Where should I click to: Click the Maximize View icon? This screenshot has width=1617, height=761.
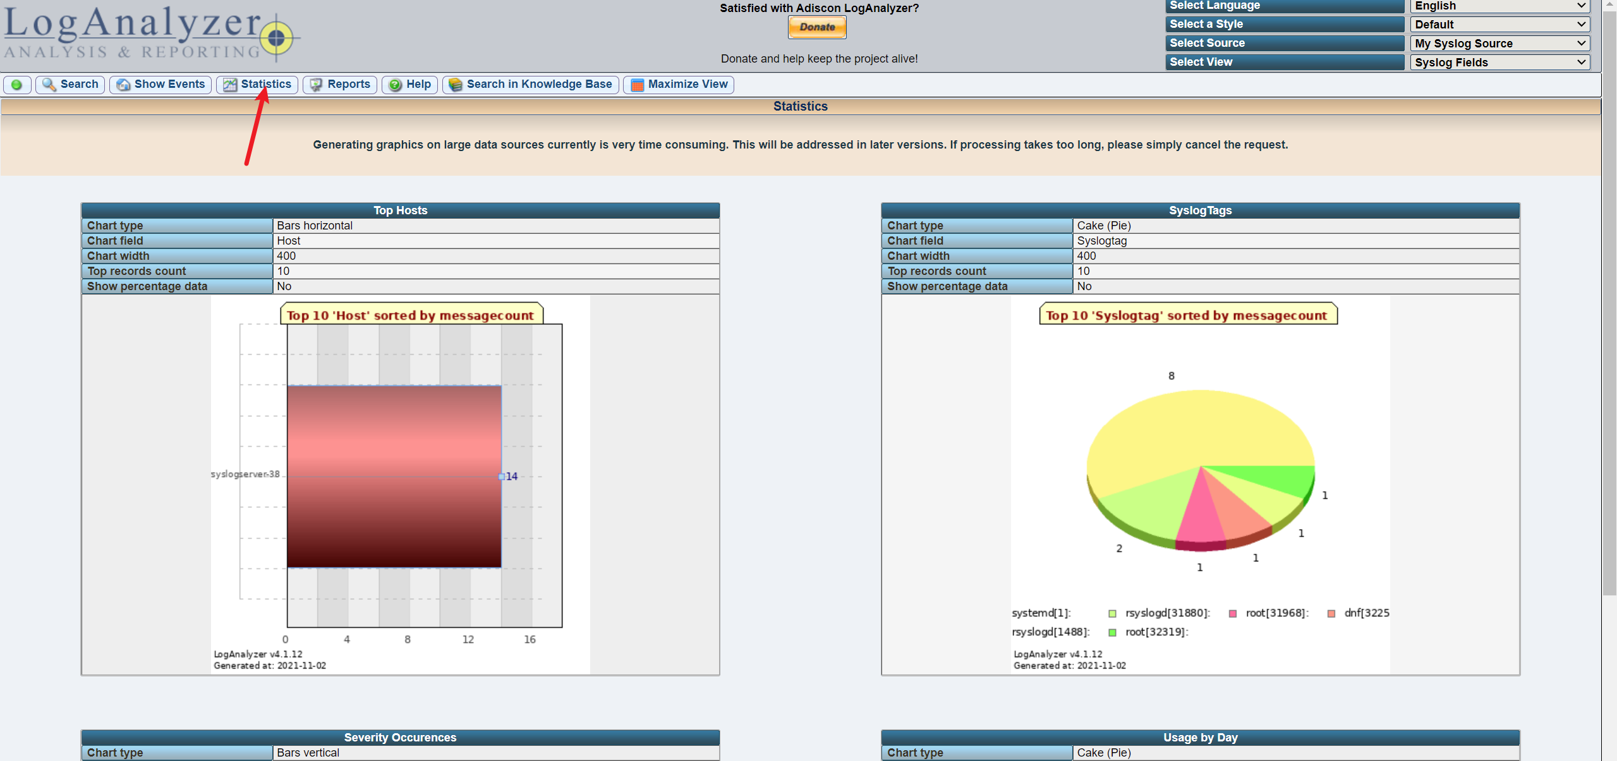coord(637,85)
